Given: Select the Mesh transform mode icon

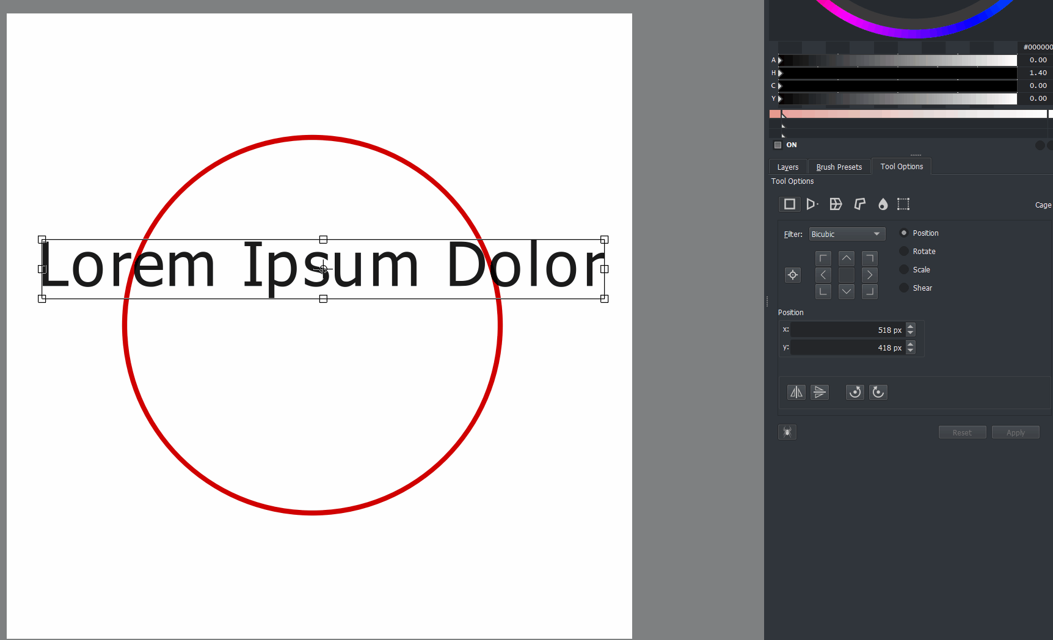Looking at the screenshot, I should click(903, 204).
